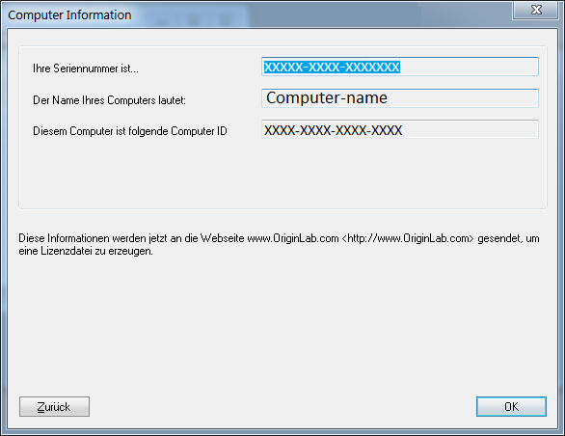Click the <http://www.OriginLab.com> address text

(408, 238)
